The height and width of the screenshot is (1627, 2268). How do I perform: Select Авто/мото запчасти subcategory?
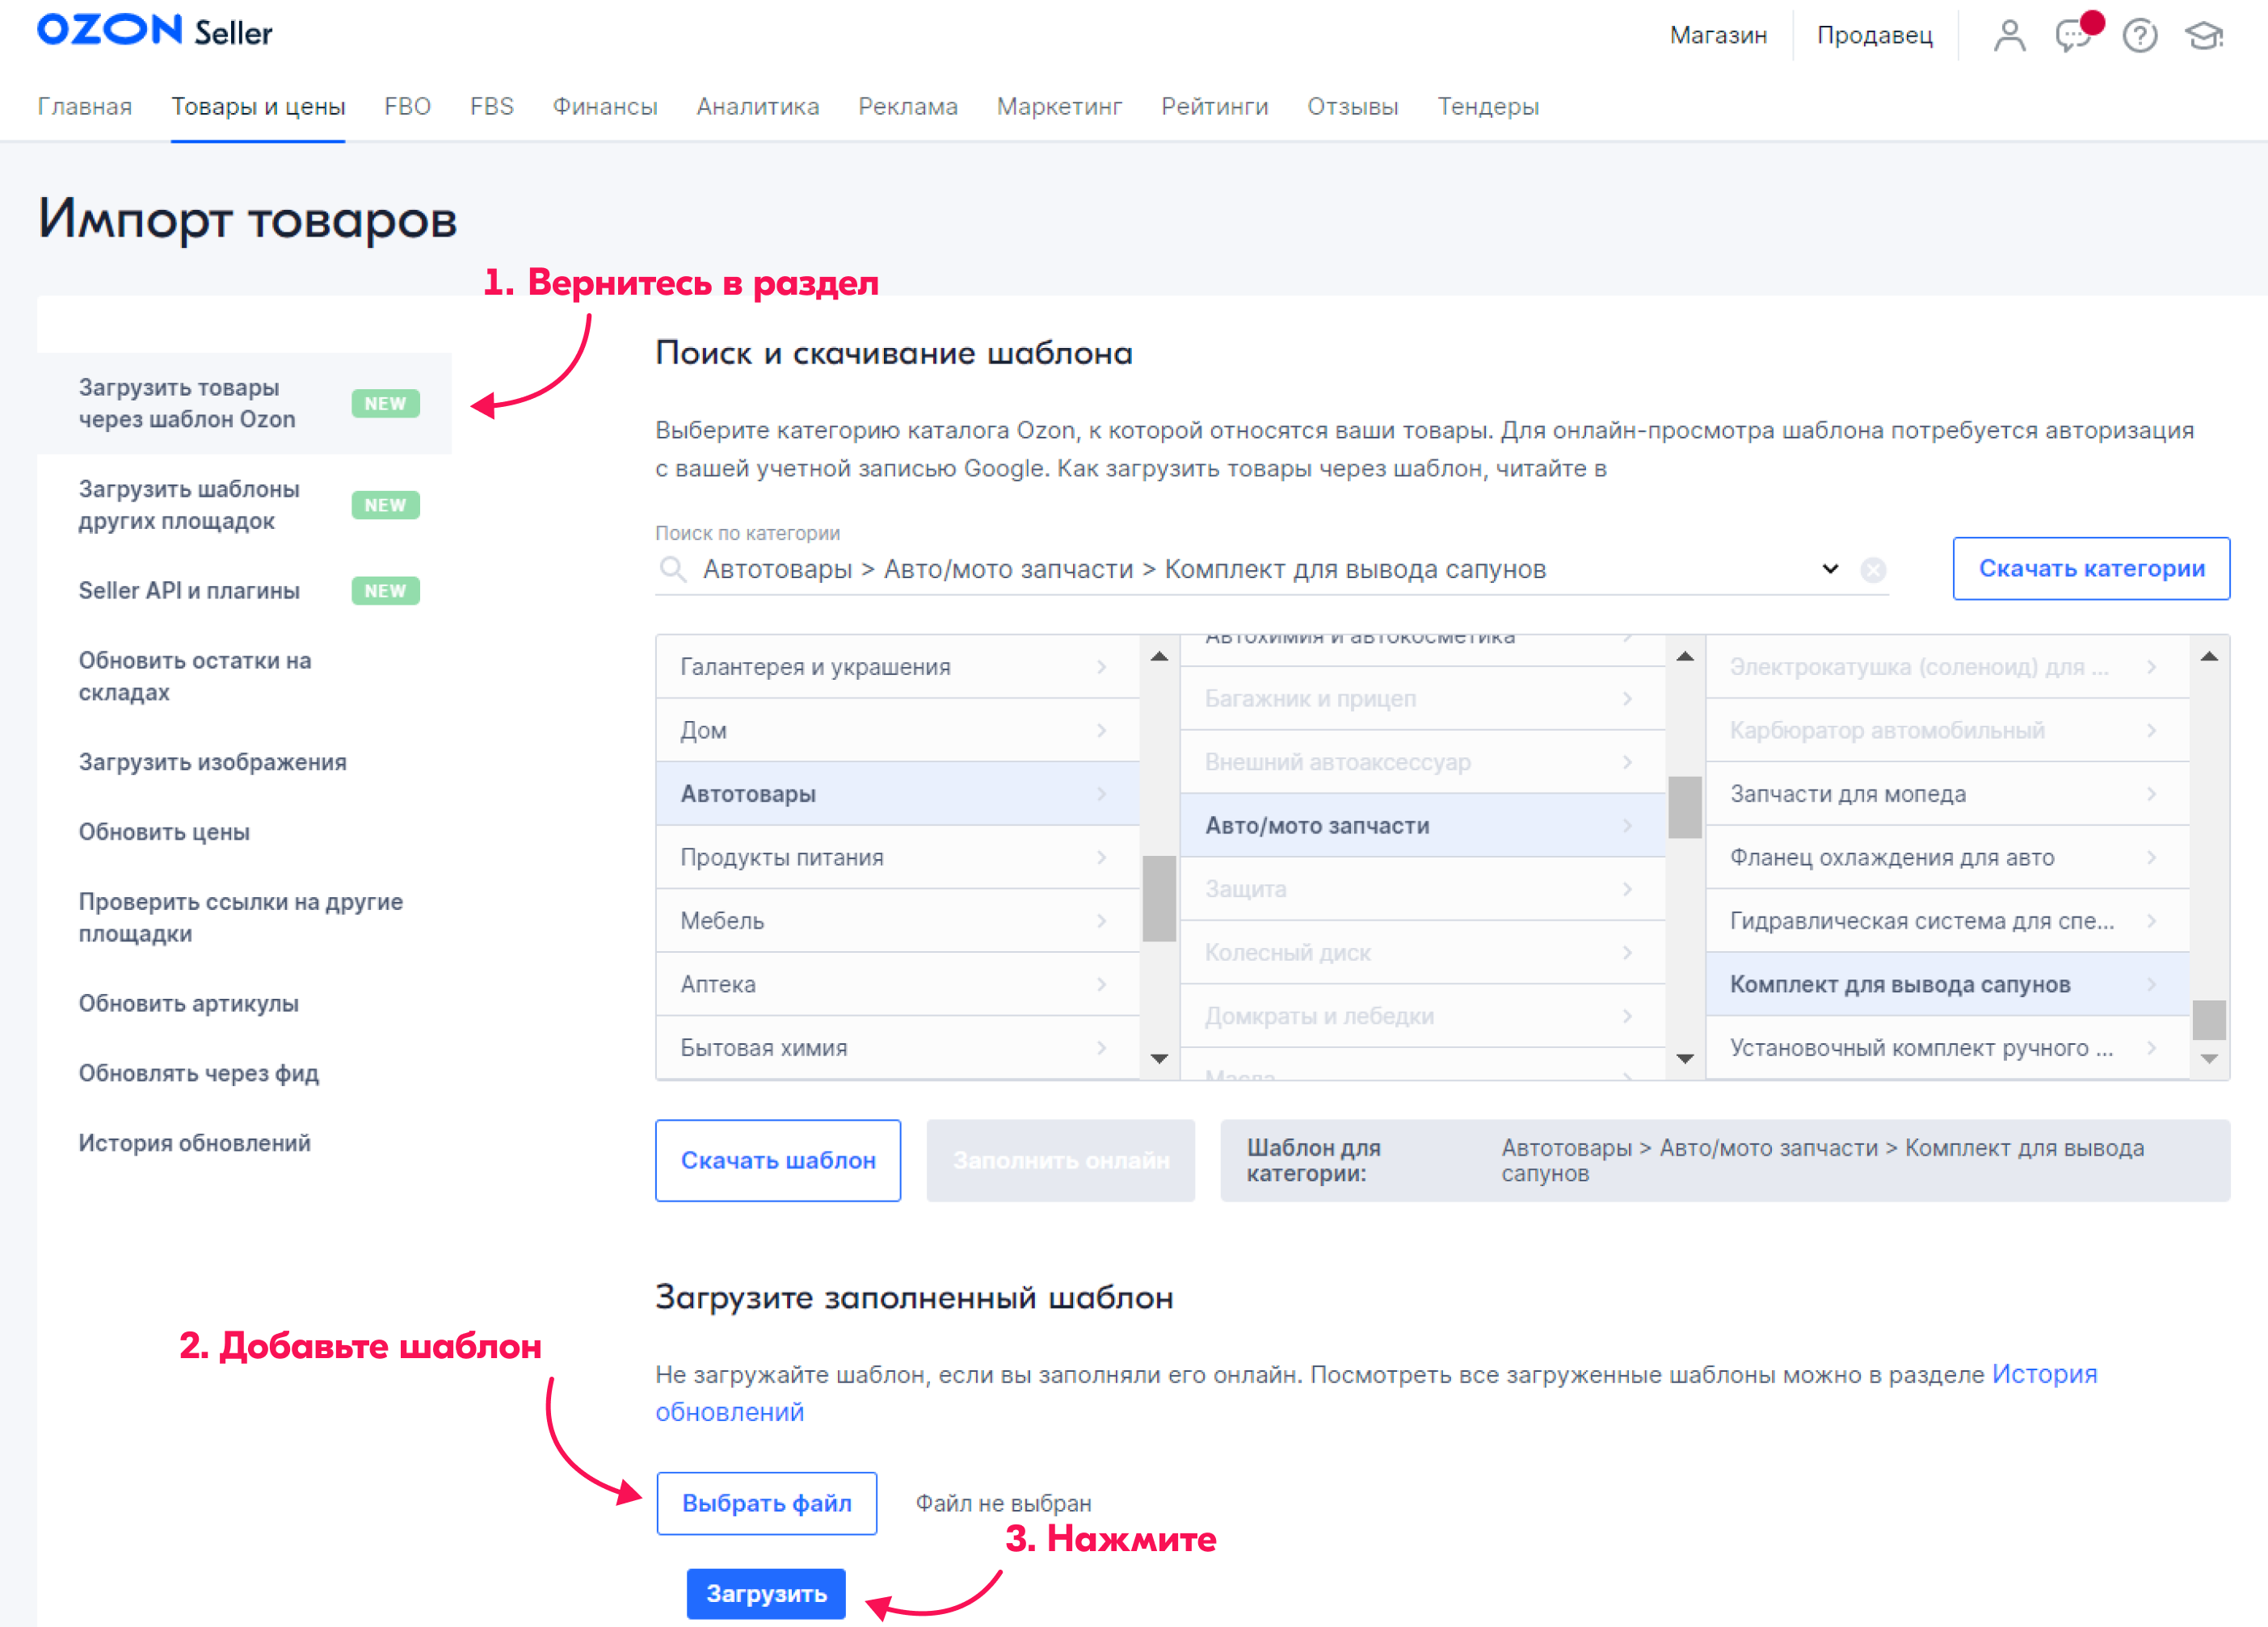1422,825
